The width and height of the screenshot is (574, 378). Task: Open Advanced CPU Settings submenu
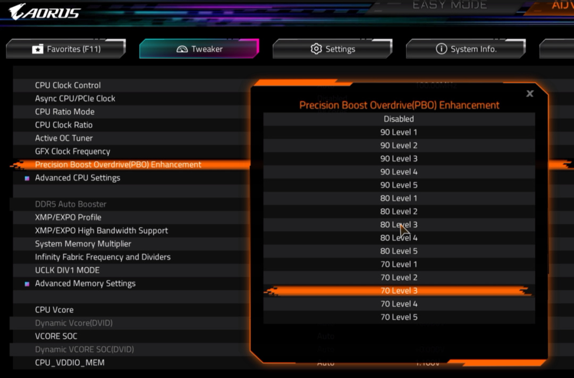click(132, 178)
